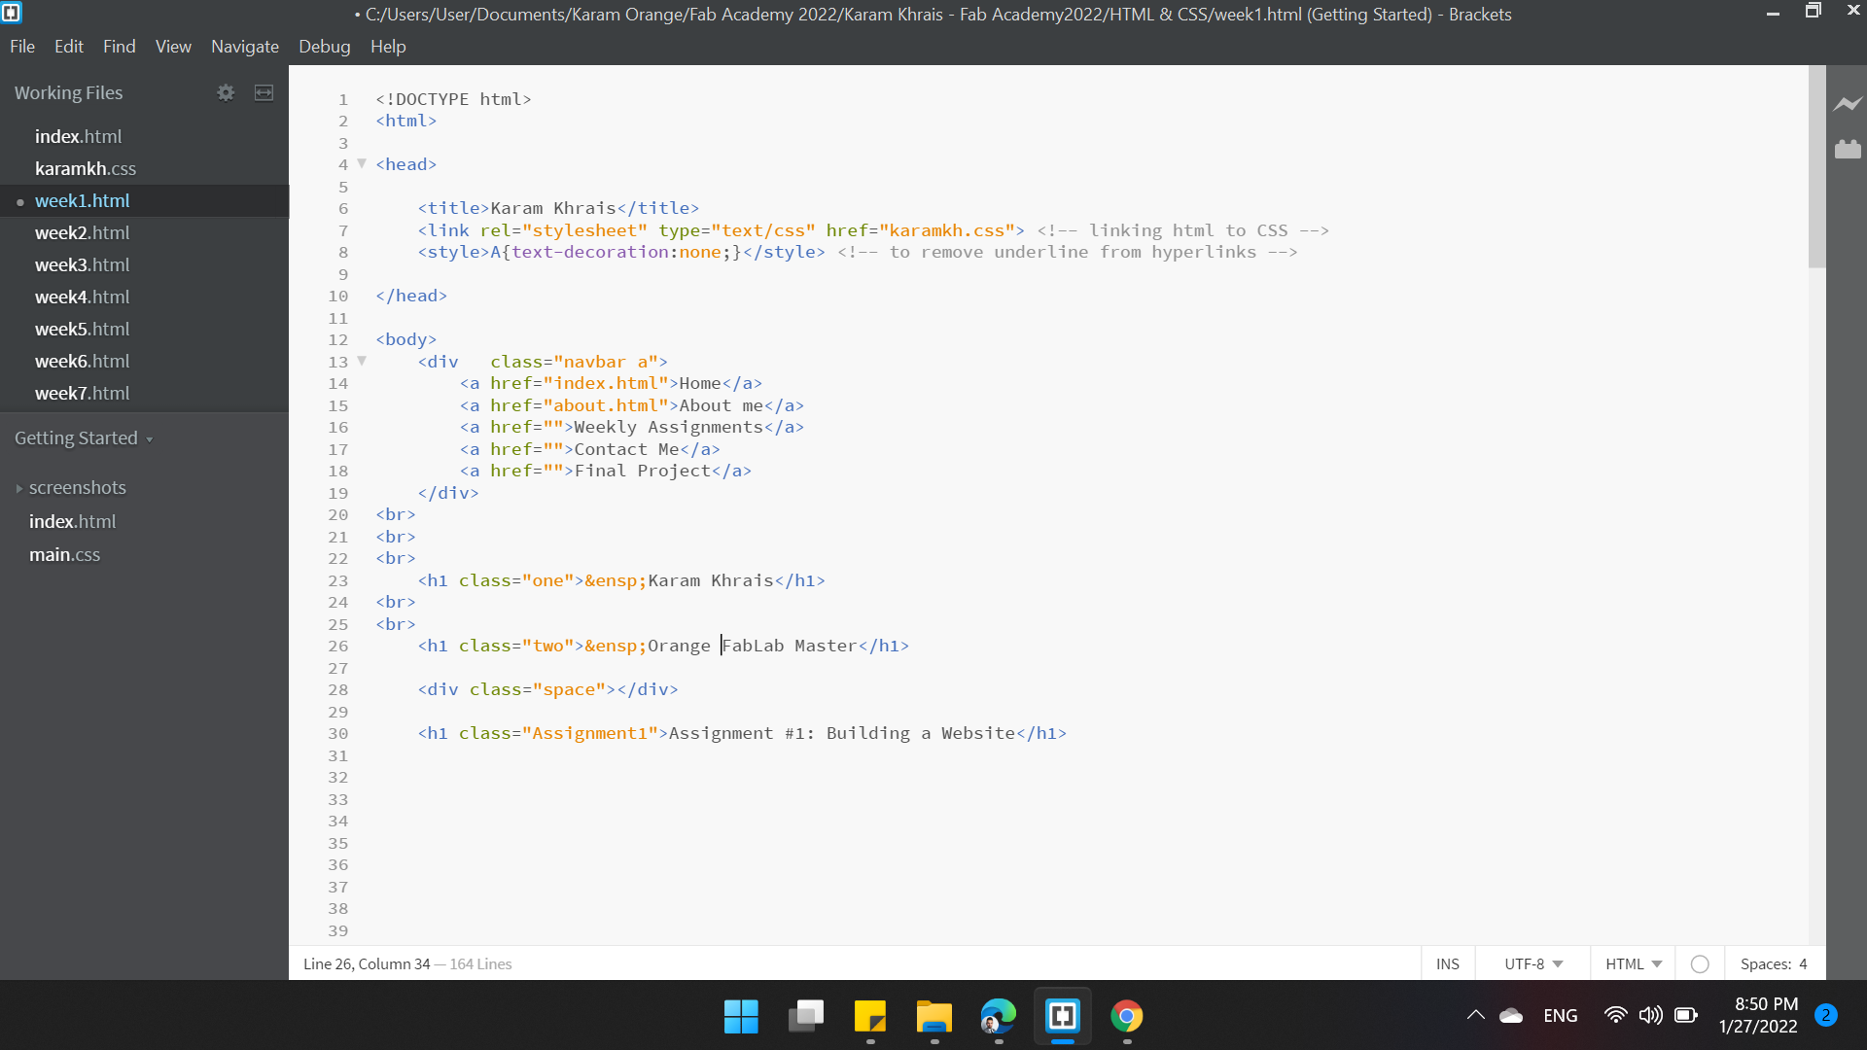The image size is (1867, 1050).
Task: Open Wi-Fi network tray icon
Action: pyautogui.click(x=1615, y=1015)
